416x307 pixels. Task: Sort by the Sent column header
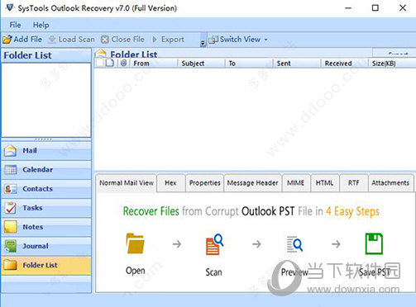tap(297, 64)
